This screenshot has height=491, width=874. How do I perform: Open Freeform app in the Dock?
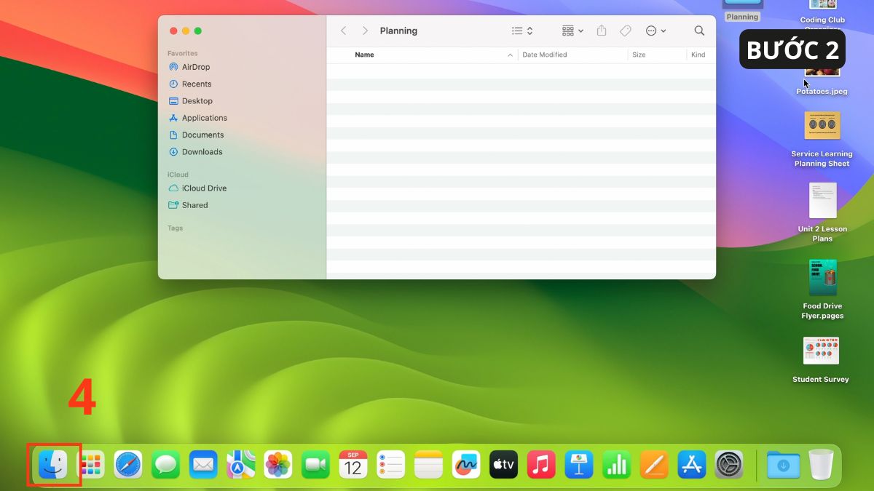[466, 465]
